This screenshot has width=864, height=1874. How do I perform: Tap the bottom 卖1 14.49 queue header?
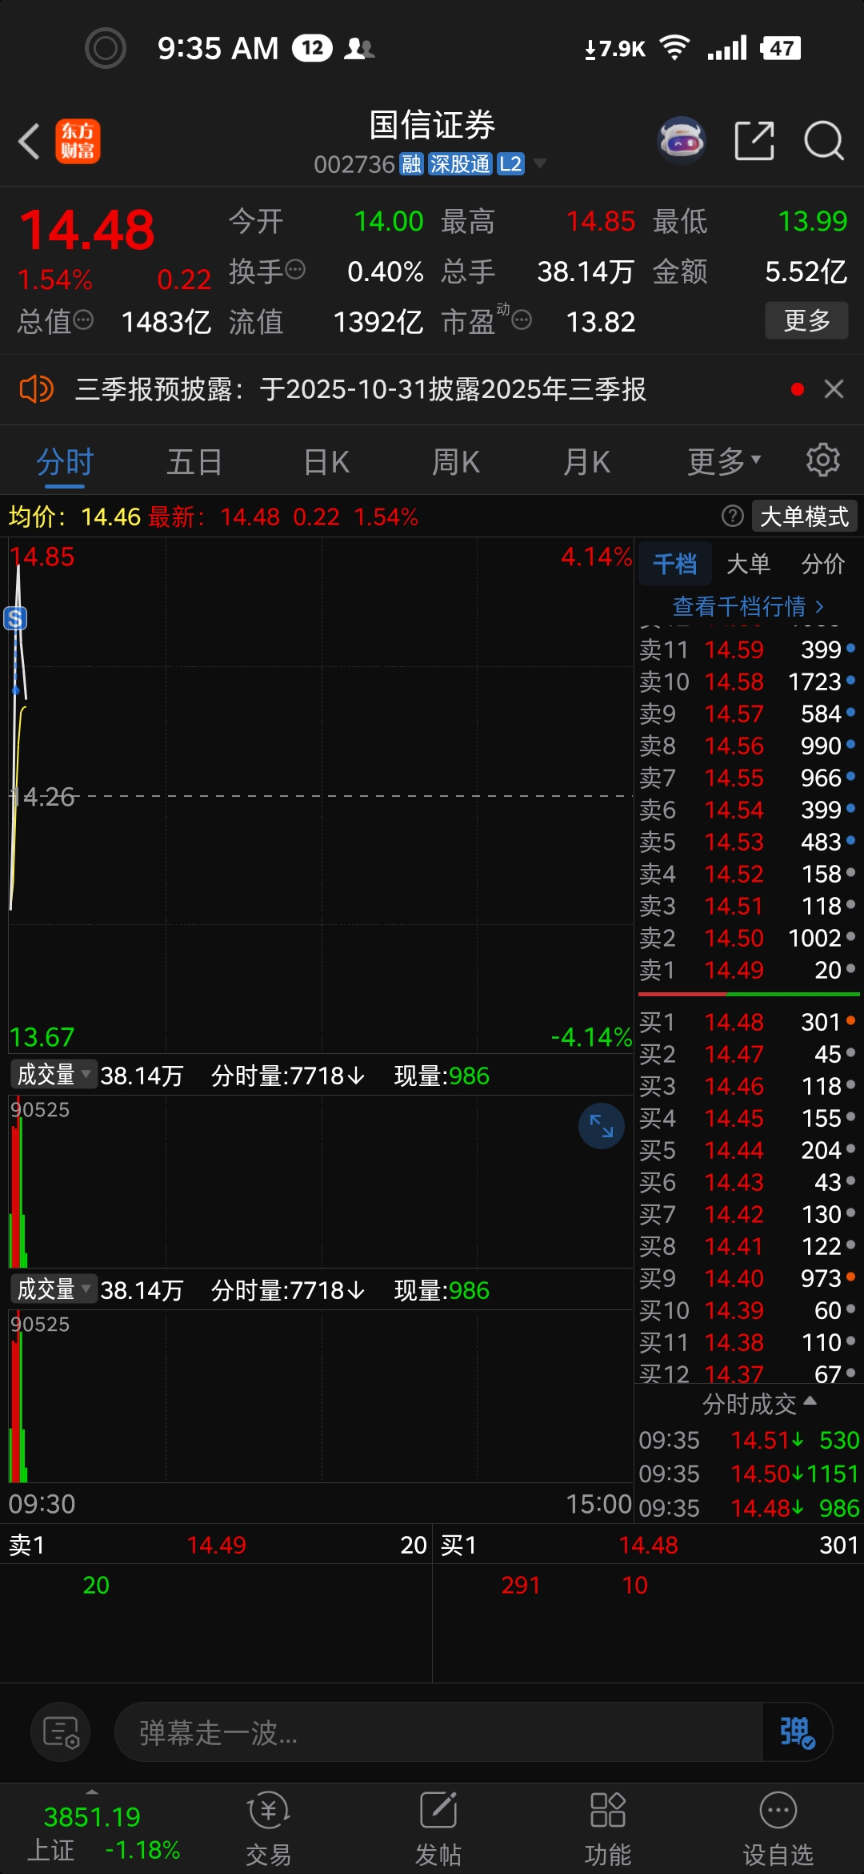point(216,1545)
